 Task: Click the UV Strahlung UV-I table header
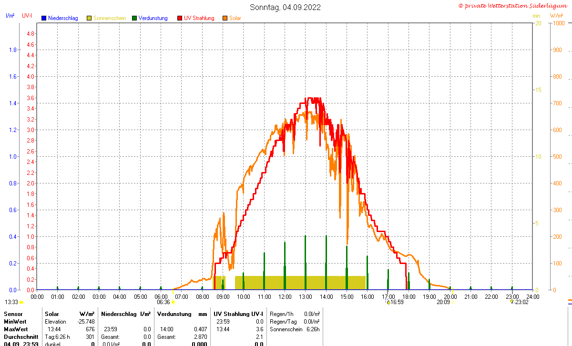click(x=239, y=314)
